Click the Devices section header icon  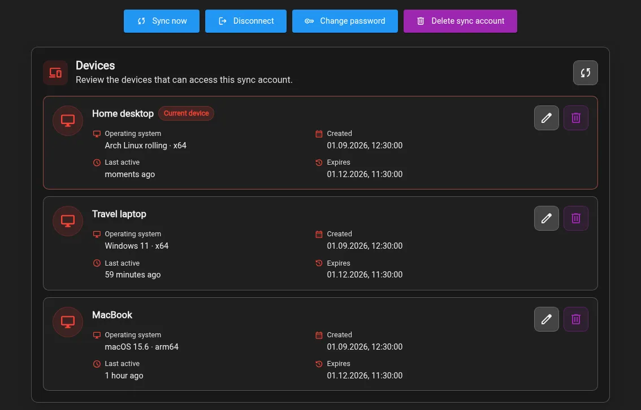point(55,73)
